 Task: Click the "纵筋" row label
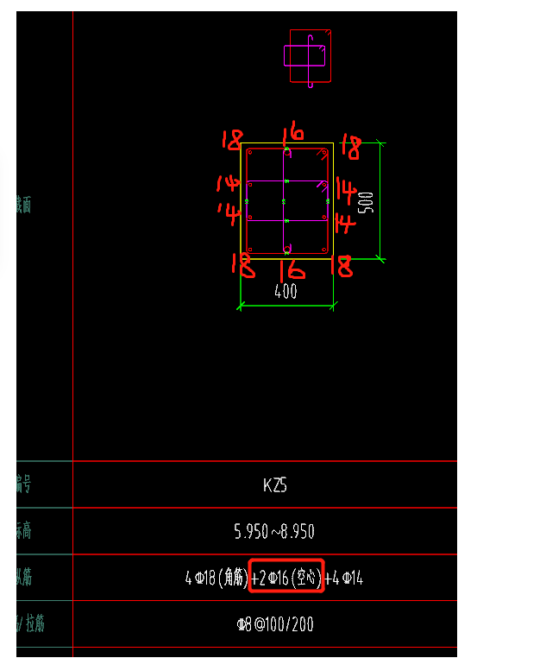click(x=23, y=577)
